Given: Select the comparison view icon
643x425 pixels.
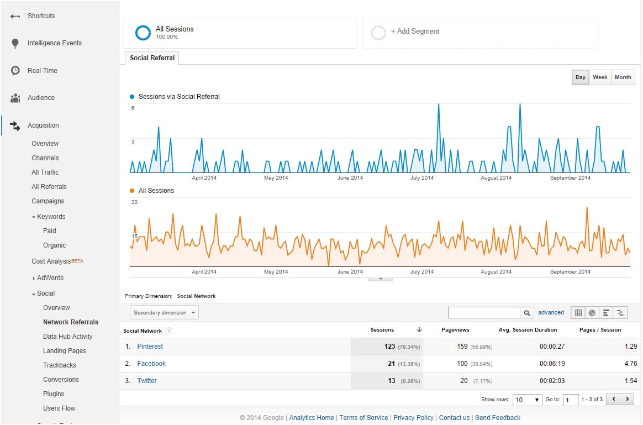Looking at the screenshot, I should 620,313.
